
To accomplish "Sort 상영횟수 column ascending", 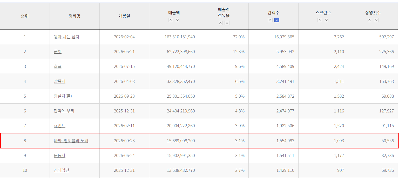I will (370, 20).
